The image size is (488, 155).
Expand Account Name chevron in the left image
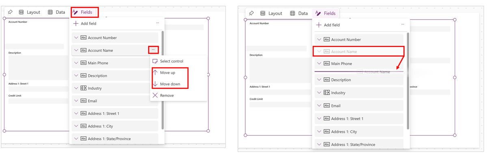76,50
